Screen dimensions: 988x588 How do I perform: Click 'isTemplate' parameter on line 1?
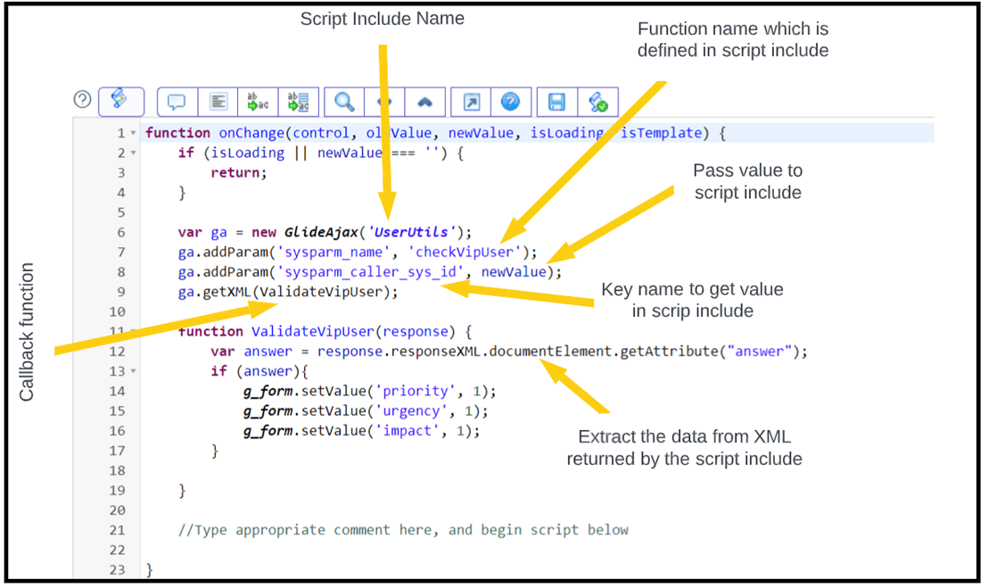661,133
